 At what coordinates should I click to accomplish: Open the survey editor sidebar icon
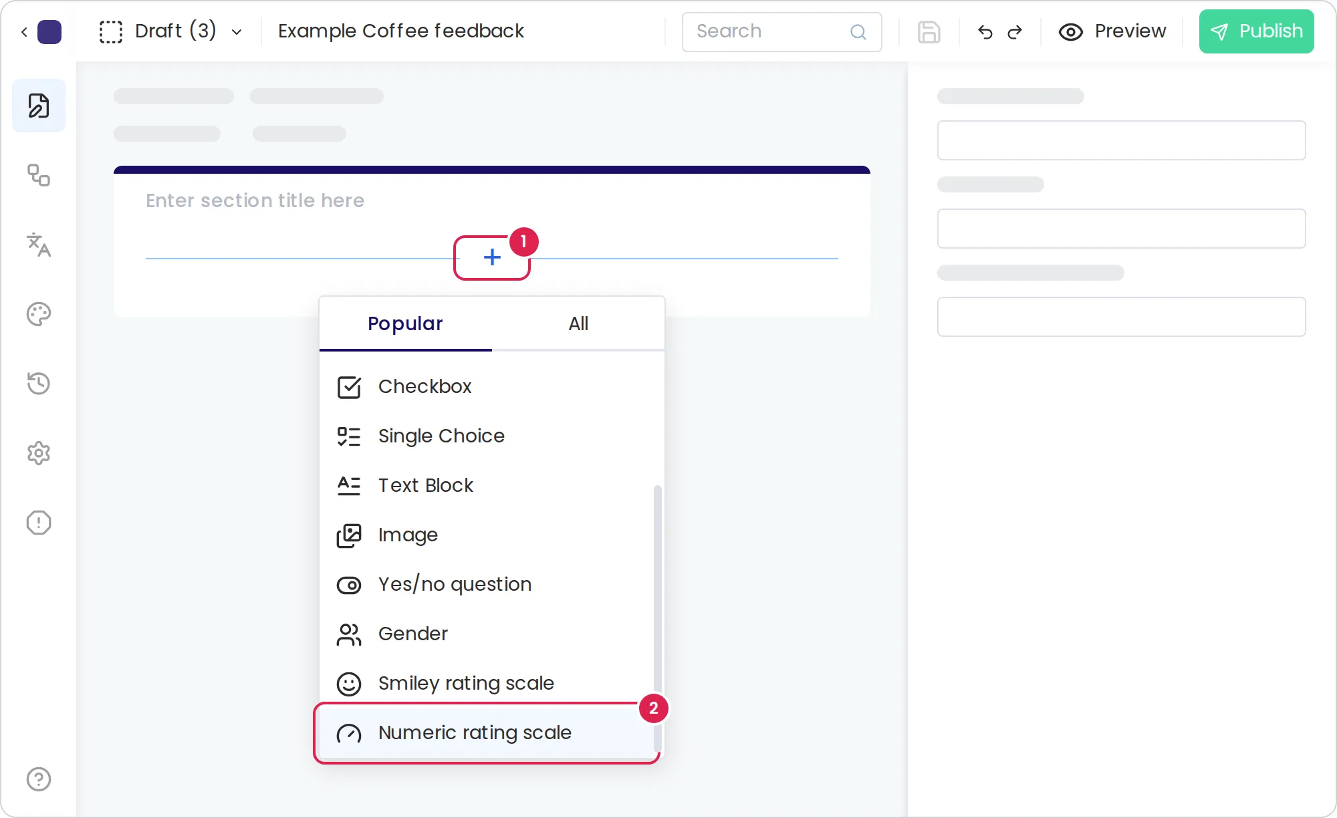point(39,106)
